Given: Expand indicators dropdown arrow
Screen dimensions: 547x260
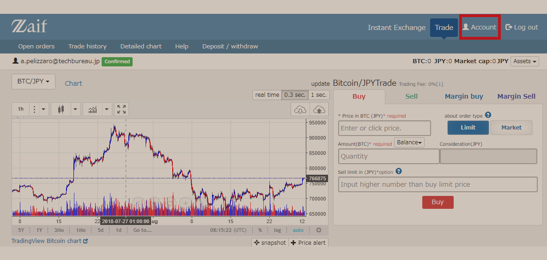Looking at the screenshot, I should 107,109.
